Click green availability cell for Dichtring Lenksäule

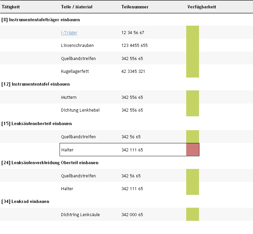(x=193, y=214)
